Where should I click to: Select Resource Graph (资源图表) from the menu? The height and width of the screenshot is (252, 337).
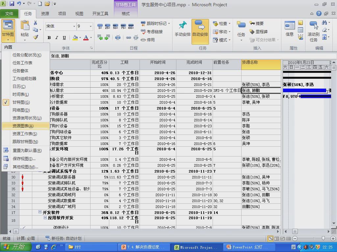coord(26,126)
